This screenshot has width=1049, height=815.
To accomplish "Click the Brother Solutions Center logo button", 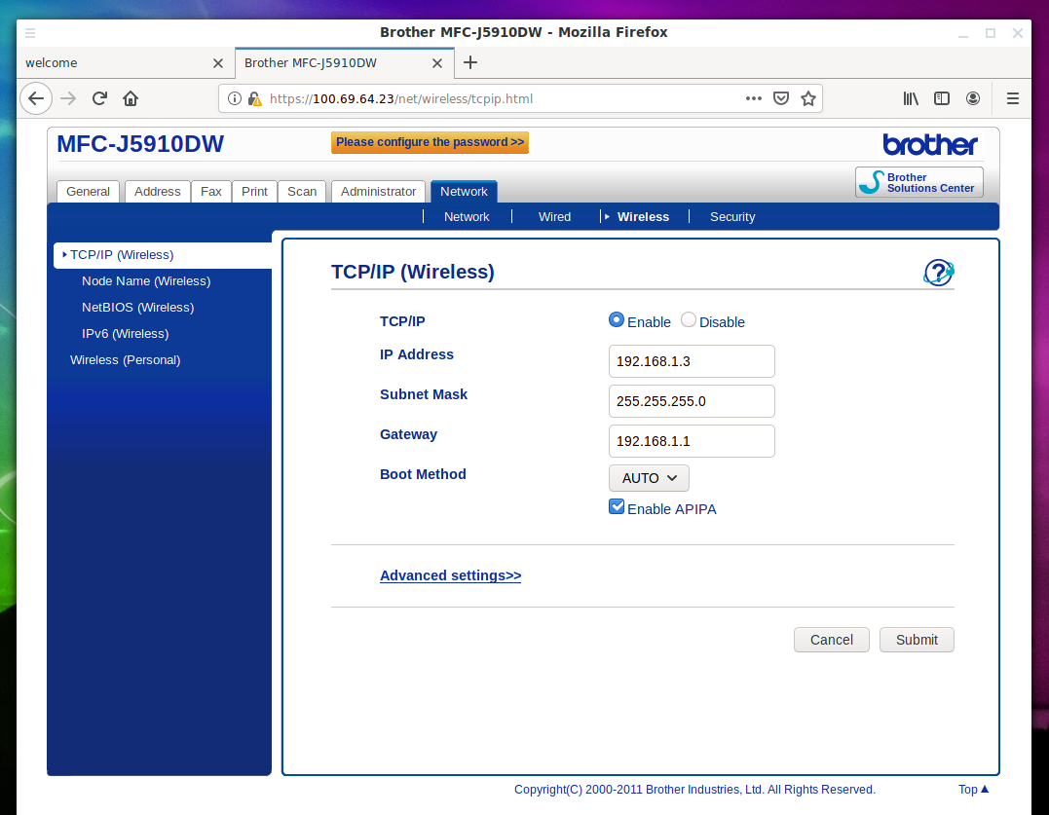I will coord(918,182).
